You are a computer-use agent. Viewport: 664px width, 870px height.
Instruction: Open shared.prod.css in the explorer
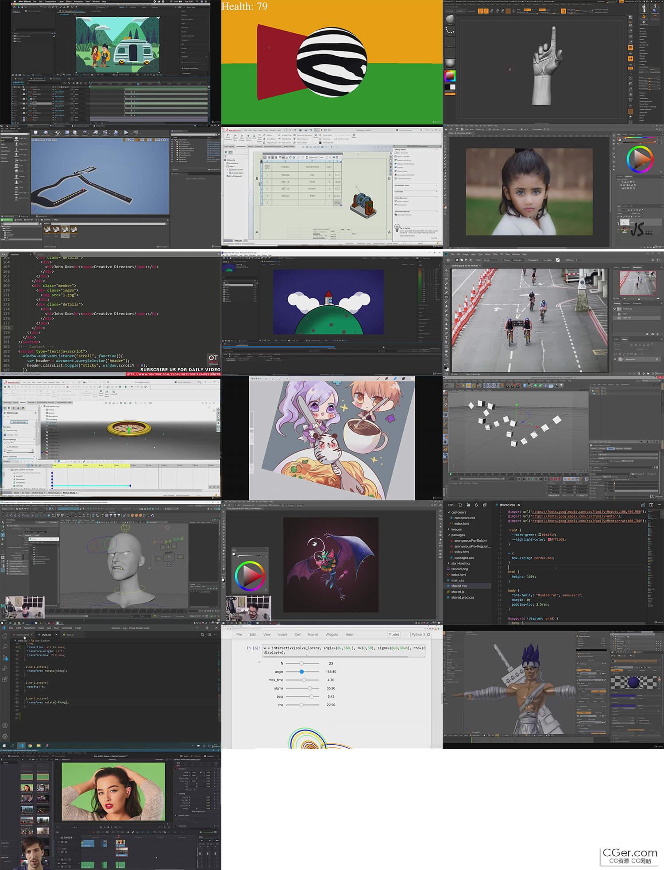[x=463, y=597]
